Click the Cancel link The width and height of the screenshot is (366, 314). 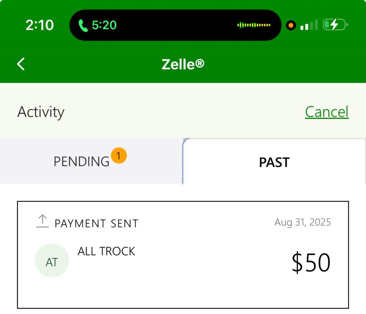pyautogui.click(x=327, y=112)
